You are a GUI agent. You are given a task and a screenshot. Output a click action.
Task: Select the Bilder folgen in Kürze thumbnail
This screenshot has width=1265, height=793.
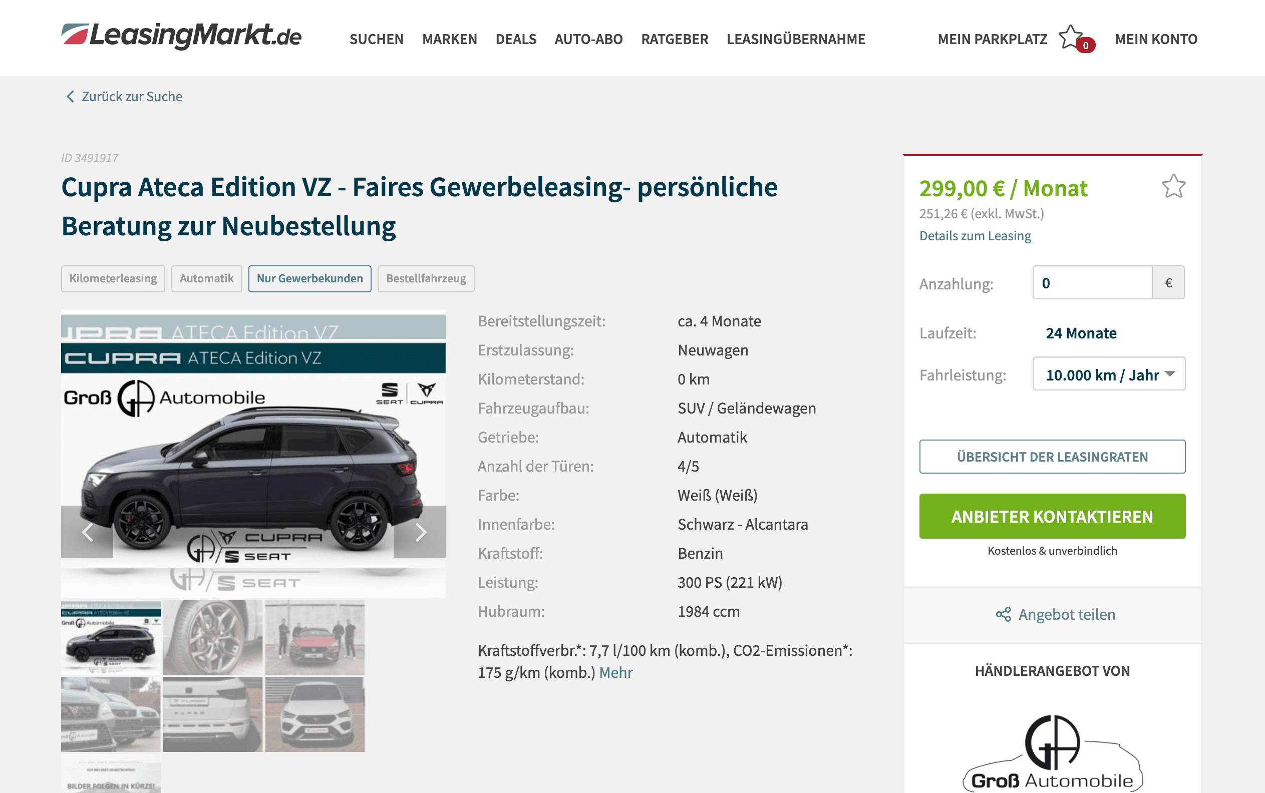111,774
